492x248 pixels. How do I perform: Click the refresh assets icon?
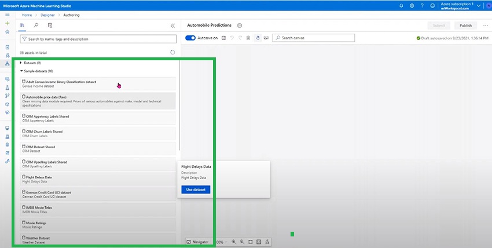pos(172,52)
